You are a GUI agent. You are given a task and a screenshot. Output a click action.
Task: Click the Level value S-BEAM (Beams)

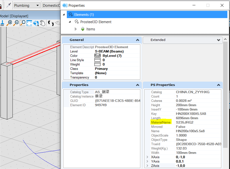109,51
